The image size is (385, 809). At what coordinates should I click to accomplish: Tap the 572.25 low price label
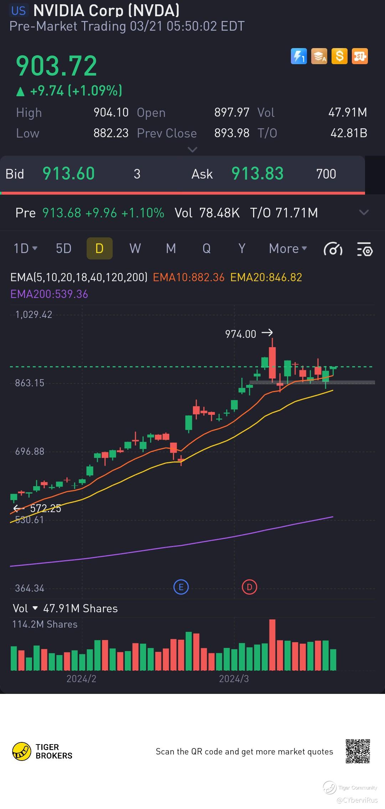point(46,508)
